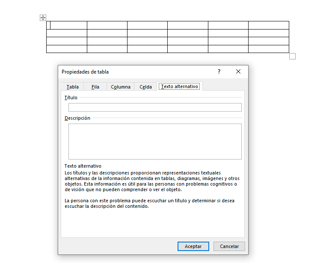Image resolution: width=335 pixels, height=263 pixels.
Task: Click the top-left cell of the table
Action: (x=67, y=25)
